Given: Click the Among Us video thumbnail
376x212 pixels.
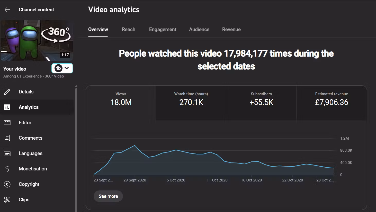Looking at the screenshot, I should [x=37, y=41].
